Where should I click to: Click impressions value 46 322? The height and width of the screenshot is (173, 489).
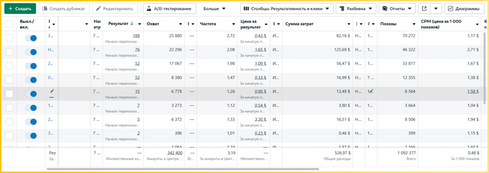pos(409,50)
